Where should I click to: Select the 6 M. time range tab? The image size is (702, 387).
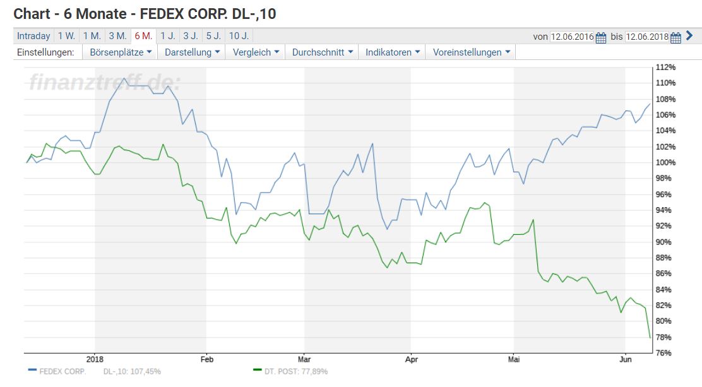click(x=143, y=36)
